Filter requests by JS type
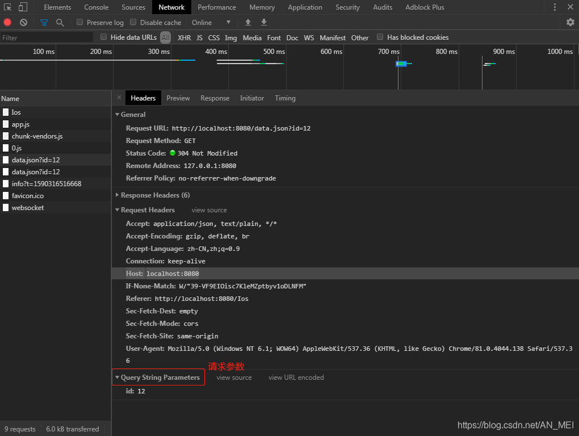The height and width of the screenshot is (436, 579). [x=199, y=37]
